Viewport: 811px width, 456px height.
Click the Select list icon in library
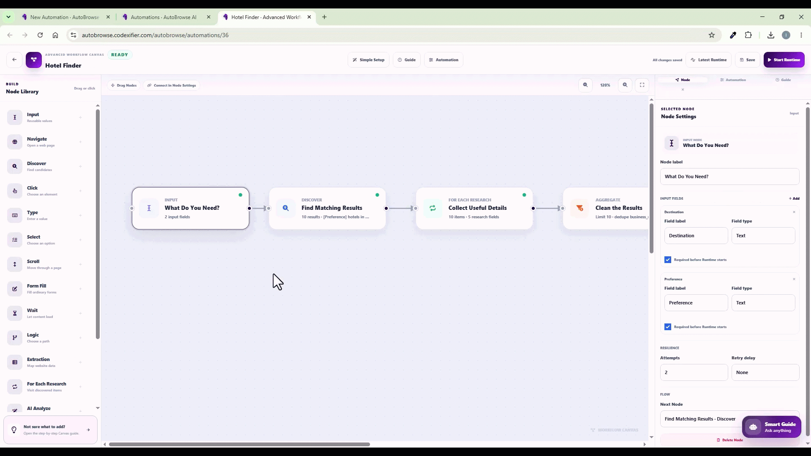(15, 240)
